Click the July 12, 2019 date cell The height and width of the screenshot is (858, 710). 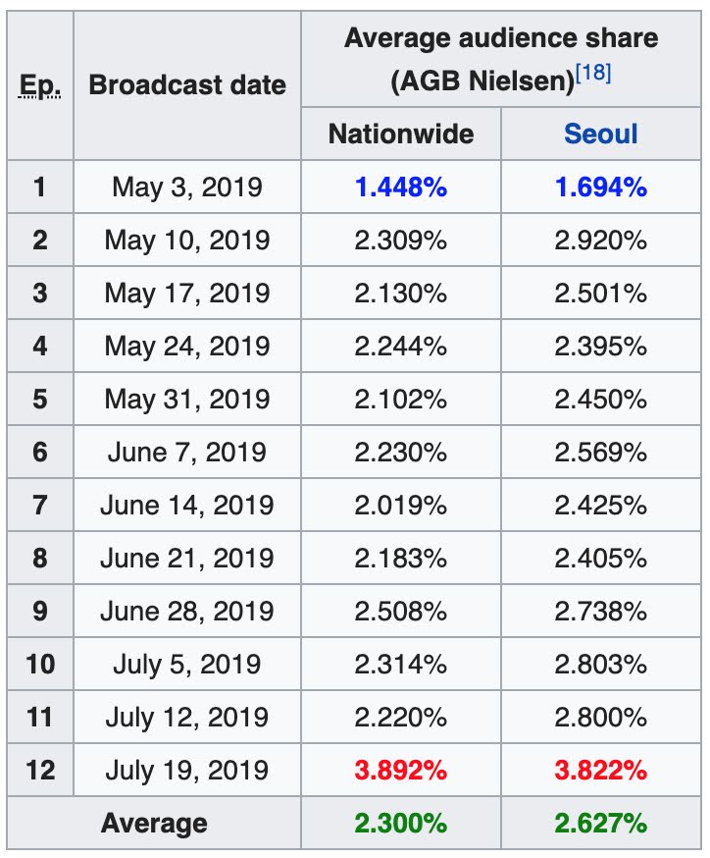[187, 718]
